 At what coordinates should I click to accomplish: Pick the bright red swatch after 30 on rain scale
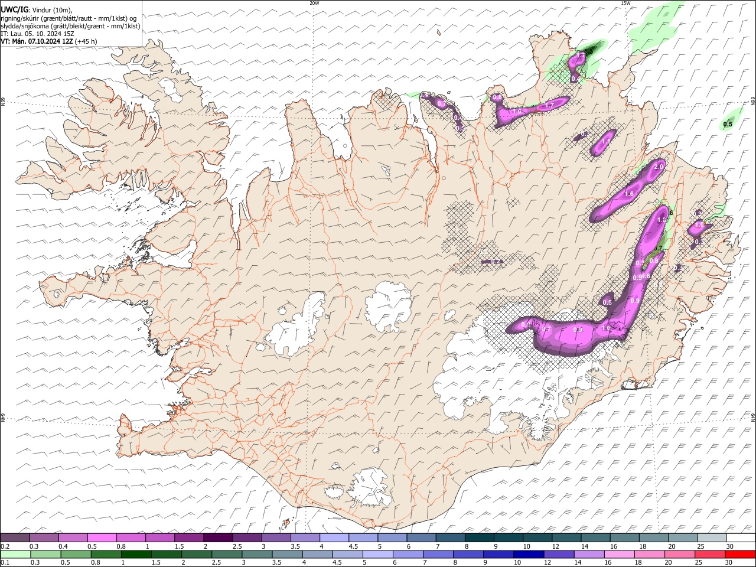[740, 555]
